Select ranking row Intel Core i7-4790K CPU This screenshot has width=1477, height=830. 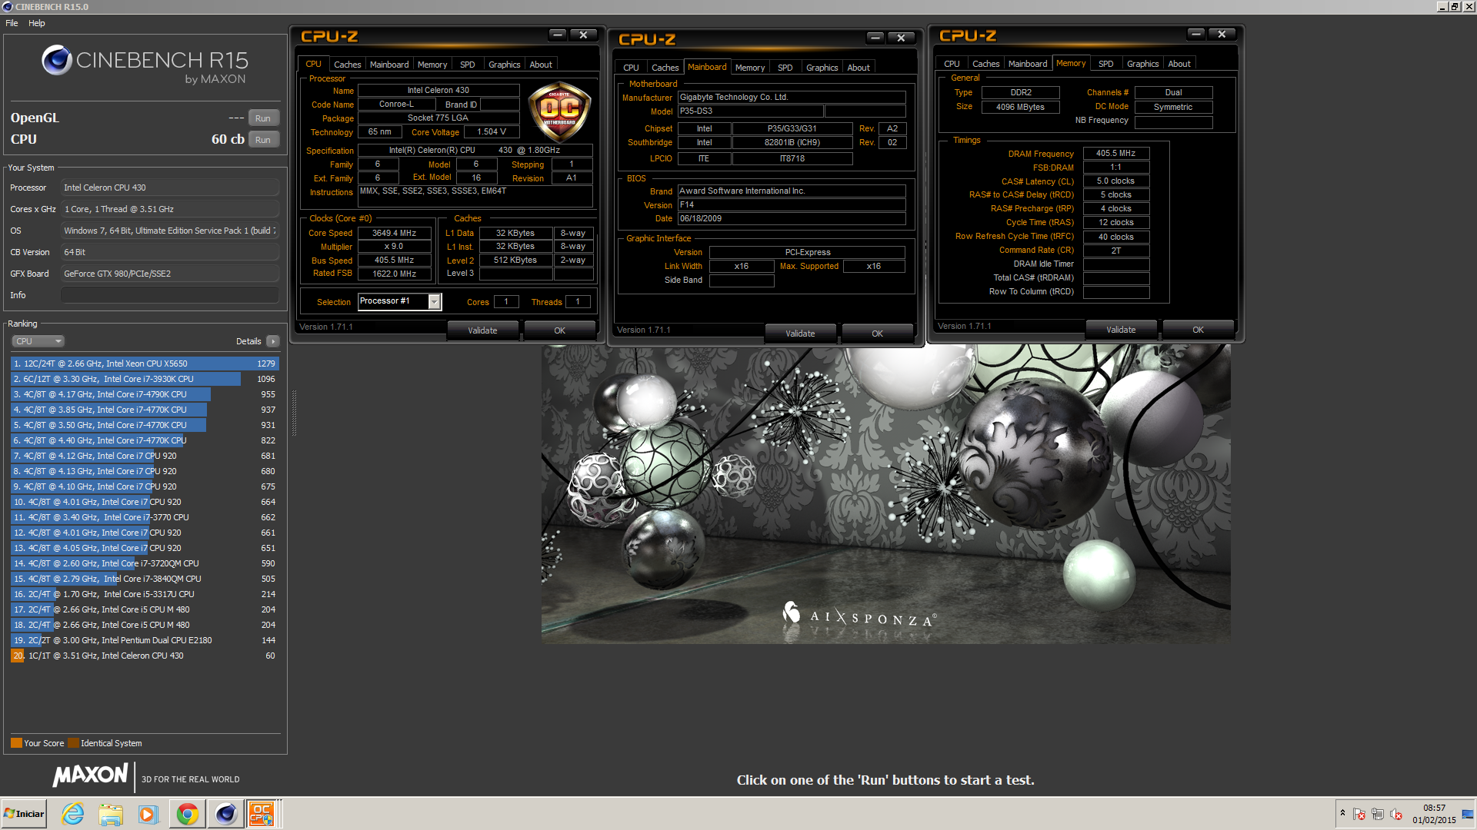pos(145,394)
